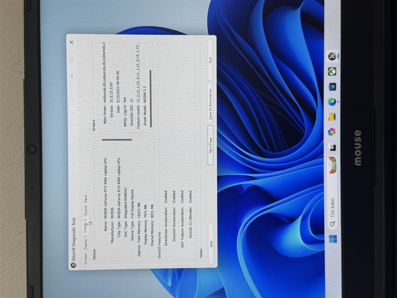This screenshot has width=397, height=298.
Task: Close the DirectX Diagnostic Tool window
Action: pyautogui.click(x=71, y=42)
